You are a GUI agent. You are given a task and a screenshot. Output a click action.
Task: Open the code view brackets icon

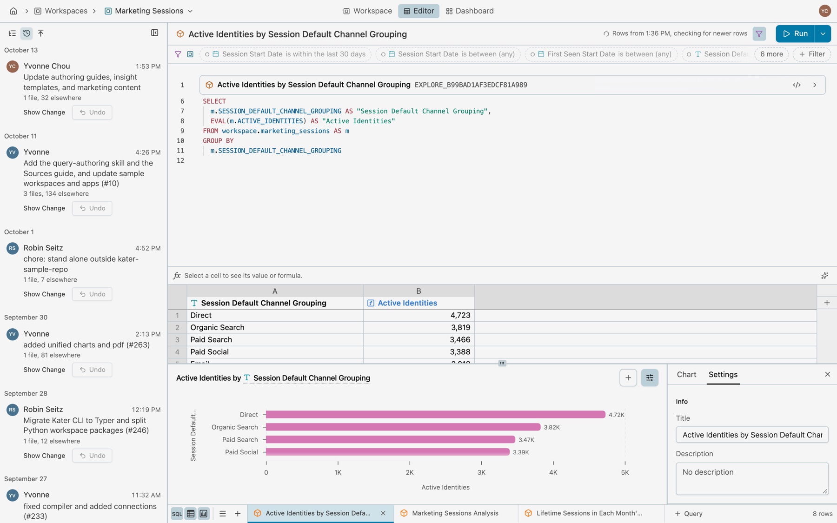[x=797, y=85]
